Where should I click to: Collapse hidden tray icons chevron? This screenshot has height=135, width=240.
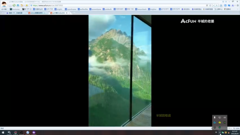point(220,133)
